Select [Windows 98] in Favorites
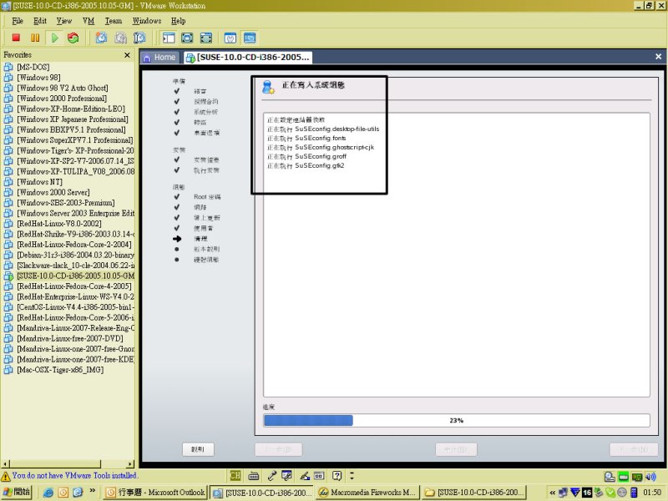 [x=38, y=78]
